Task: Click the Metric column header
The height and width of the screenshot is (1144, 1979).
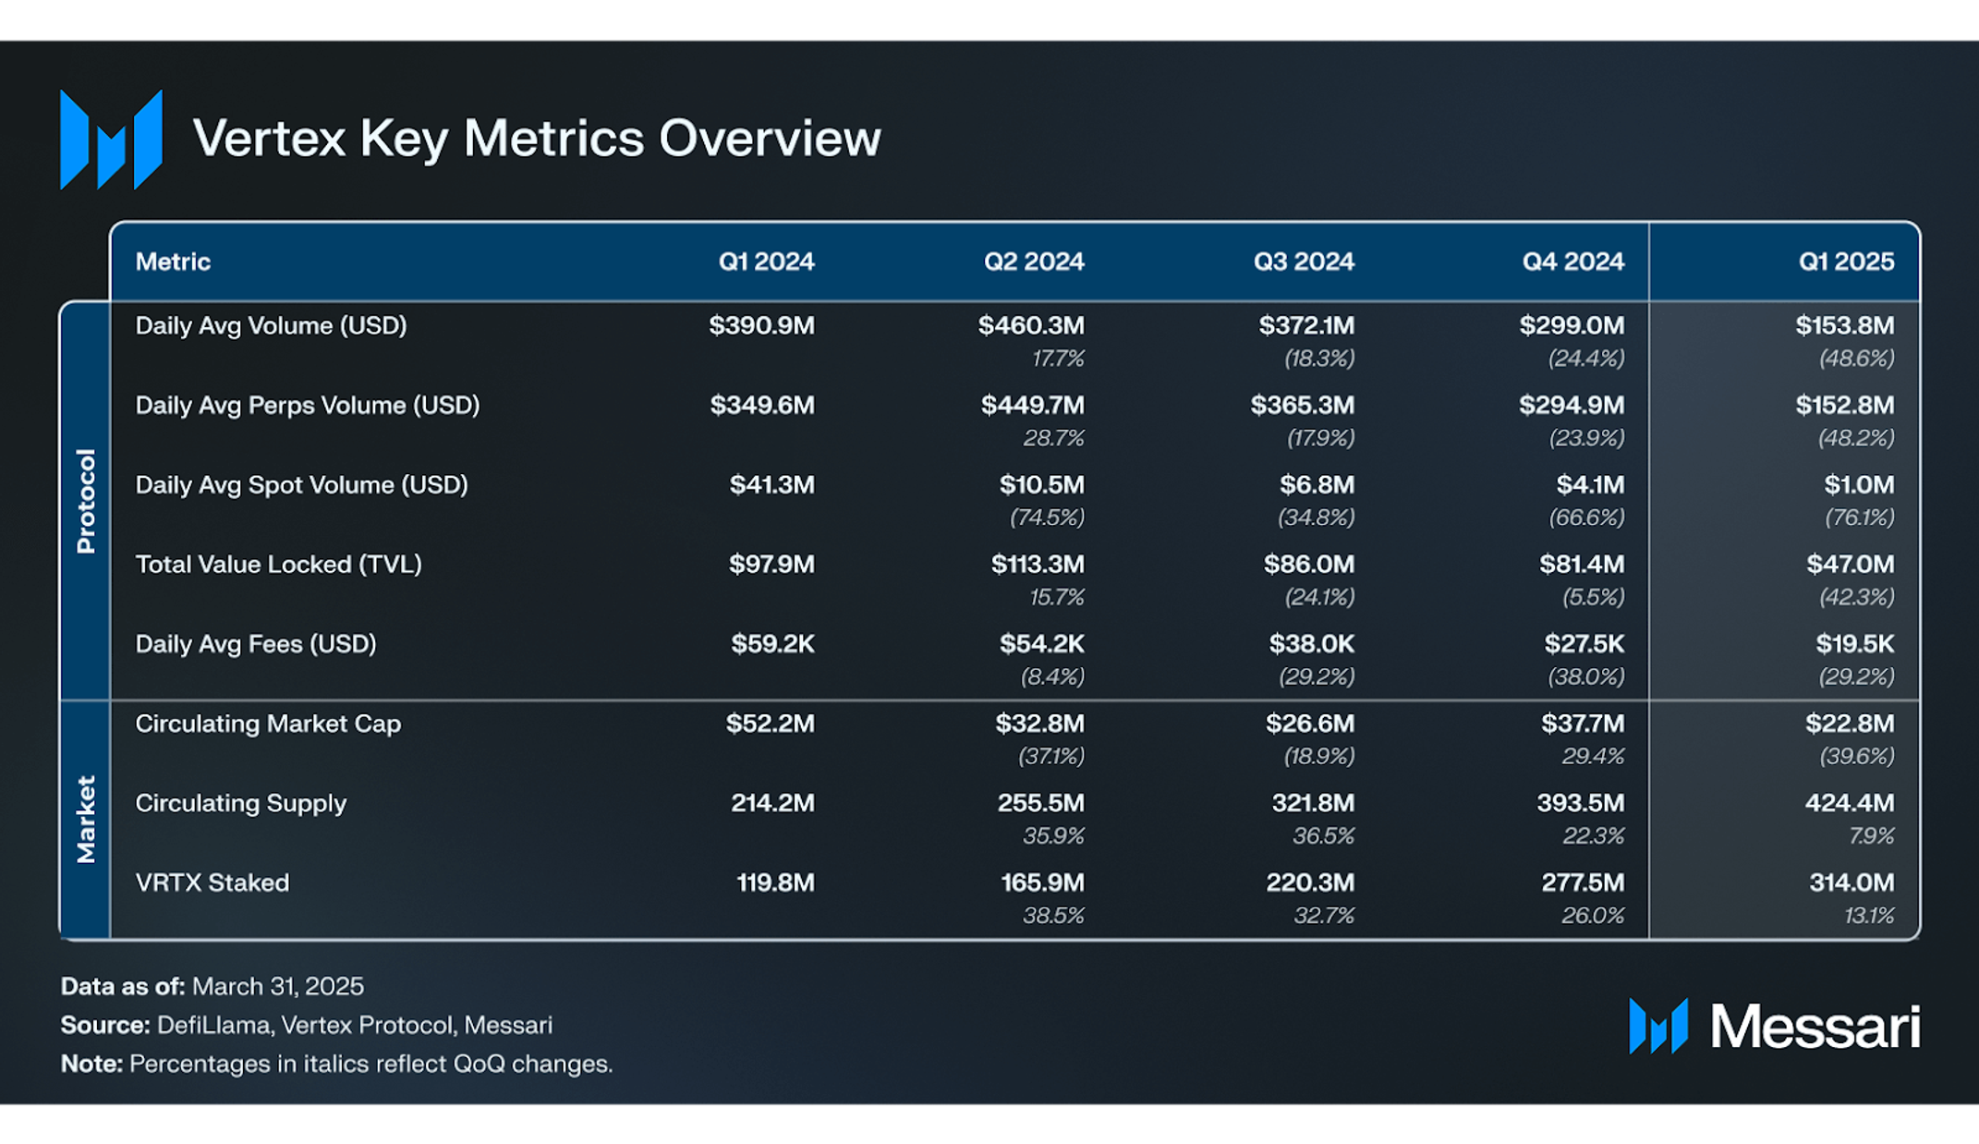Action: (x=173, y=262)
